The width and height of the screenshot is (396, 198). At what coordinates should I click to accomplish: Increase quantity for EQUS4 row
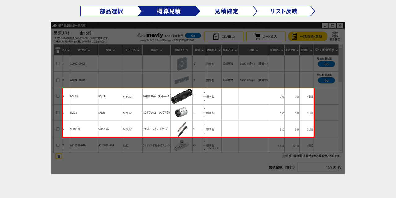[x=204, y=92]
